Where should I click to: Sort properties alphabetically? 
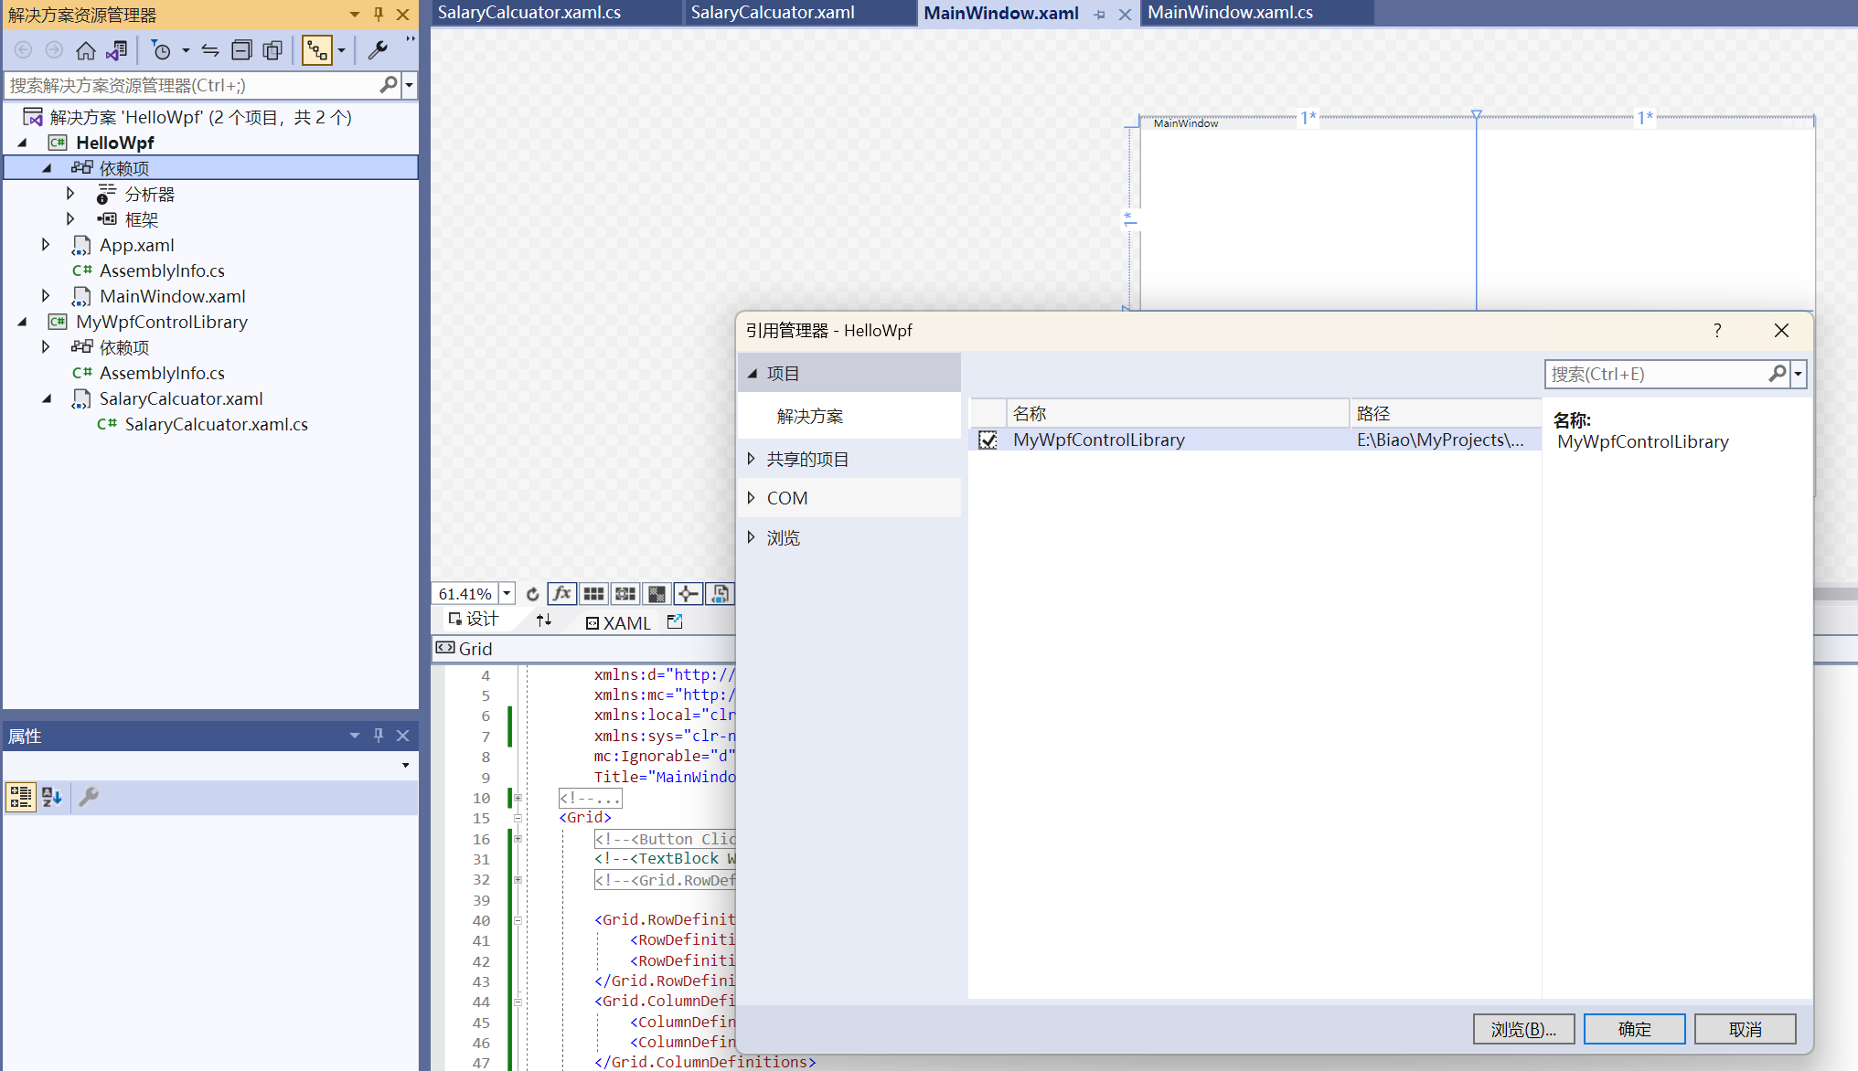(x=52, y=797)
